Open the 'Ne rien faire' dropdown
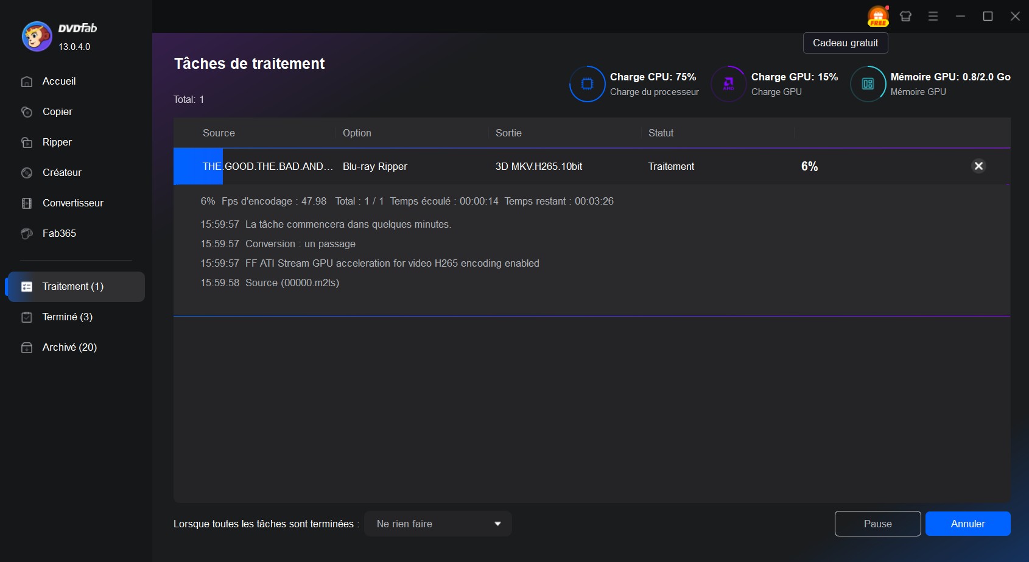 coord(438,524)
